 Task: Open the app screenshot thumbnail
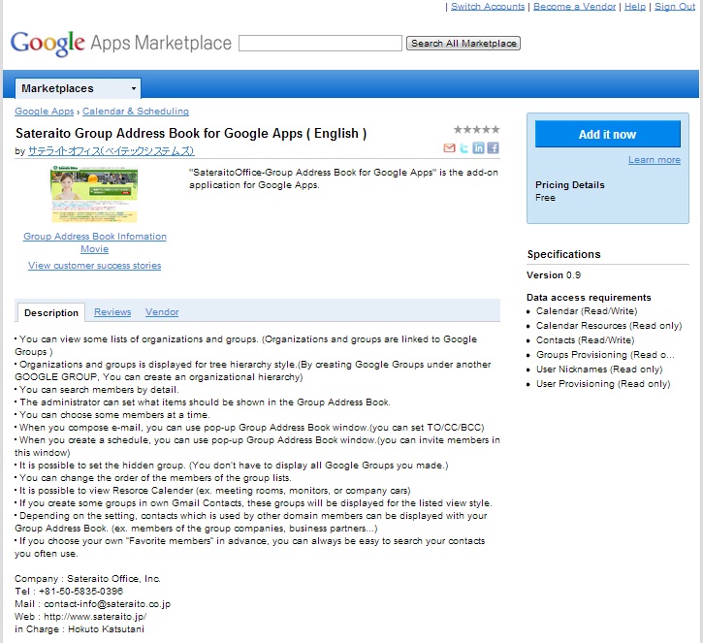click(94, 195)
